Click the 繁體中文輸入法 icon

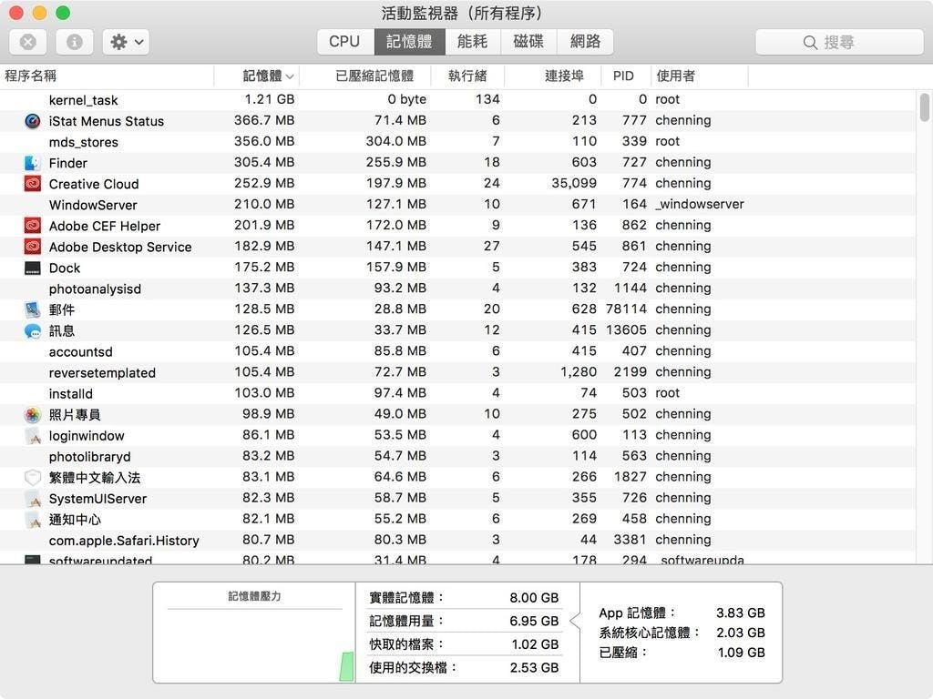click(x=33, y=478)
